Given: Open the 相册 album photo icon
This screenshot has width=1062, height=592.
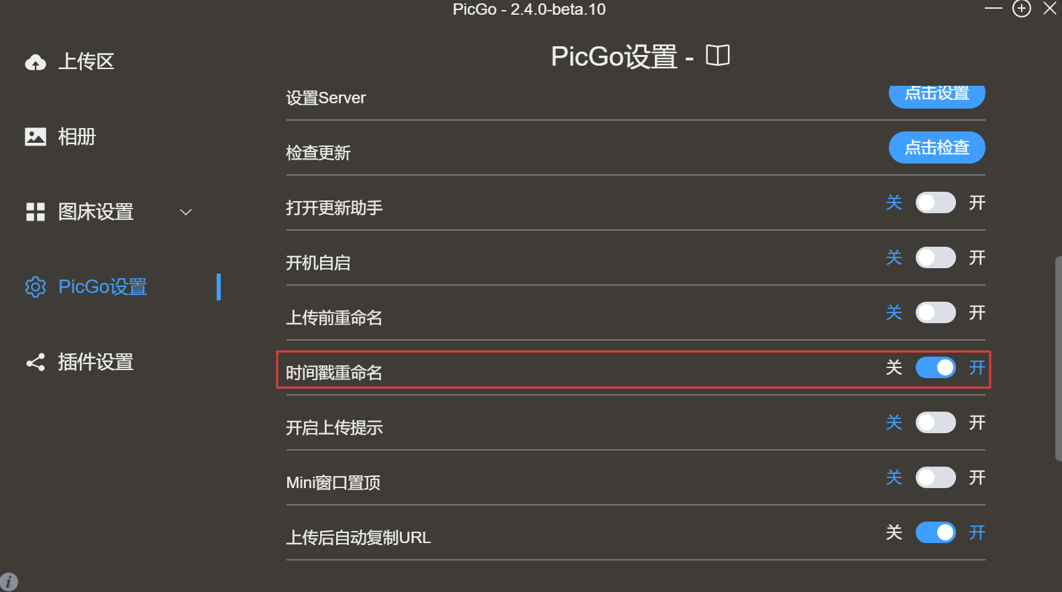Looking at the screenshot, I should [x=35, y=136].
